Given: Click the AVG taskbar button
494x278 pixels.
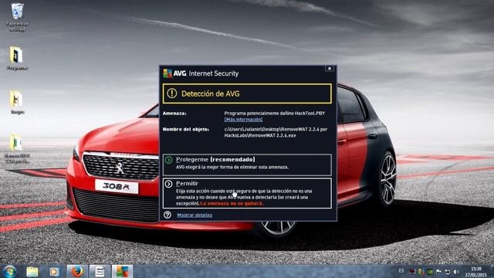Looking at the screenshot, I should point(122,271).
